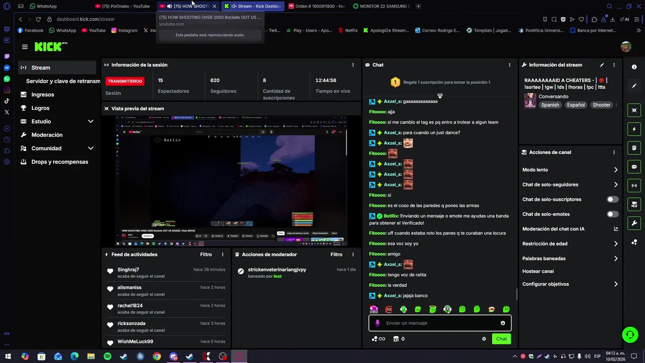Open Filtro dropdown in Feed de actividades
The image size is (645, 363).
tap(206, 255)
